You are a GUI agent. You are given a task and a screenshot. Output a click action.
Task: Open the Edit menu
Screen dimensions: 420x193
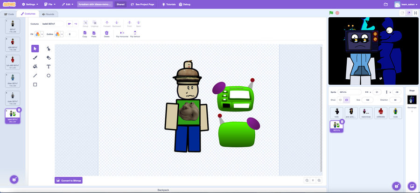coord(68,4)
